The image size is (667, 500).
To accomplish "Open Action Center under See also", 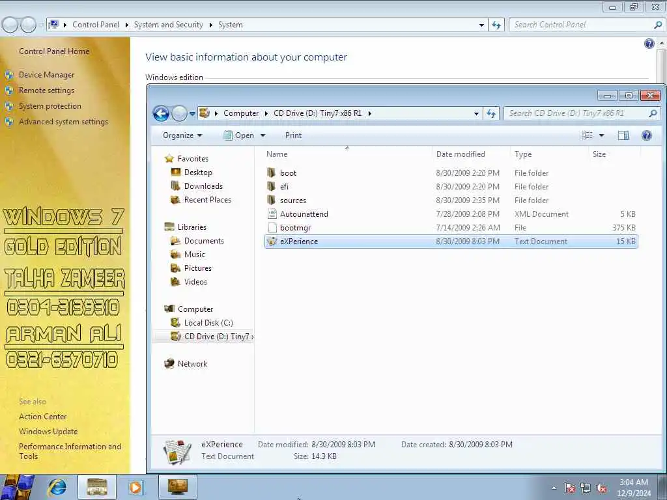I will 42,416.
